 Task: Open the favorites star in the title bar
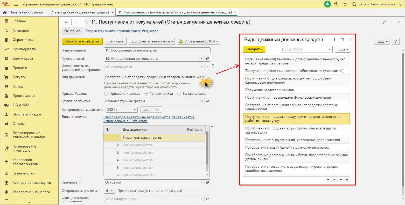coord(345,4)
